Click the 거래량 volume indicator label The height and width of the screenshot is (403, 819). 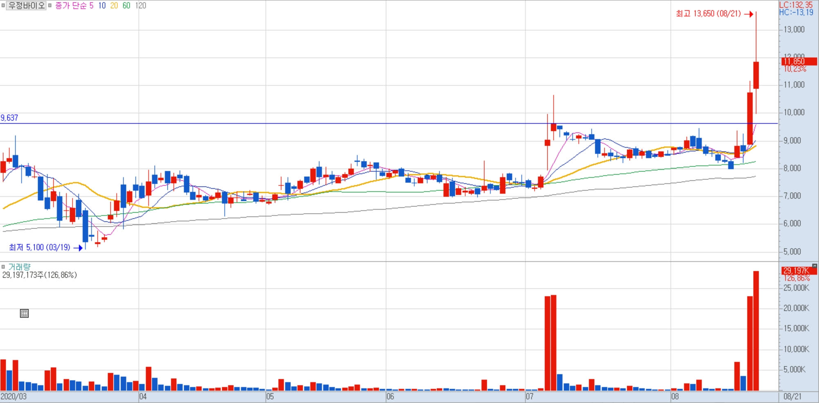coord(19,267)
